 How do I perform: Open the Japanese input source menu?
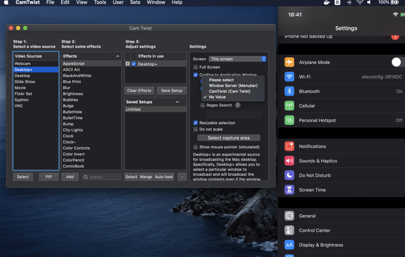click(337, 2)
